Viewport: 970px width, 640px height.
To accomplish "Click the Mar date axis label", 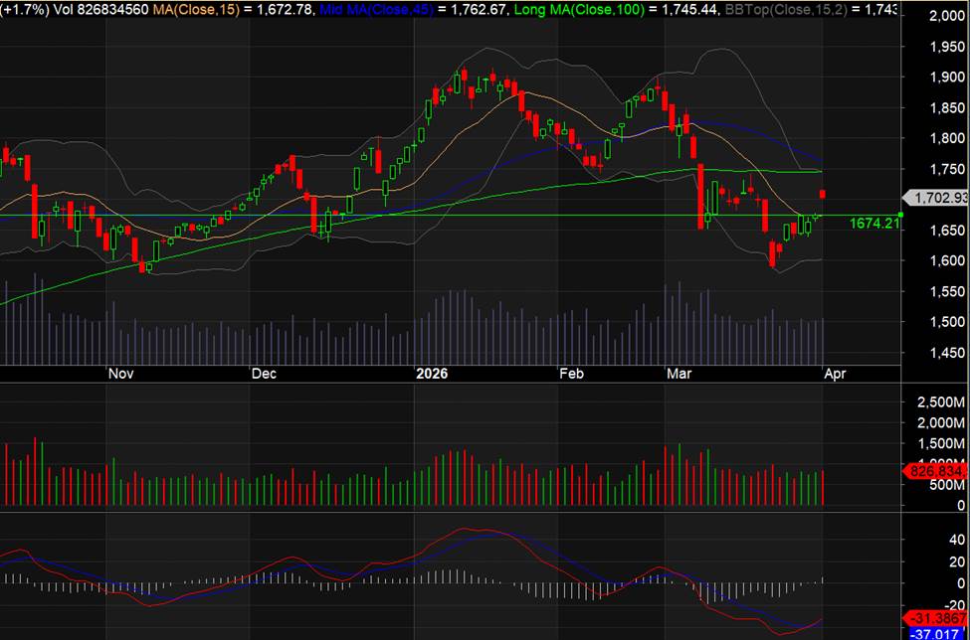I will click(679, 374).
